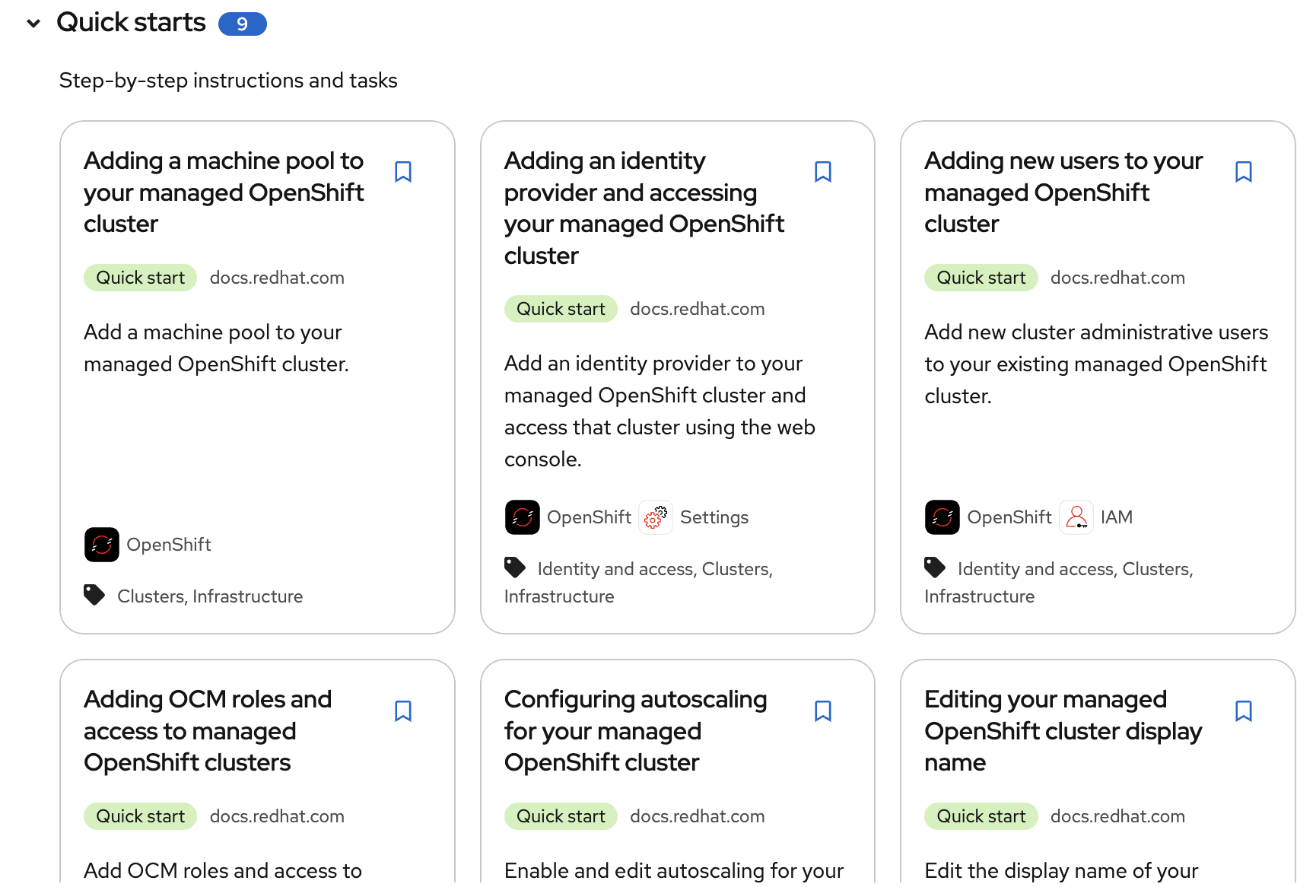This screenshot has height=887, width=1316.
Task: Open Adding new users quick start title
Action: [1063, 192]
